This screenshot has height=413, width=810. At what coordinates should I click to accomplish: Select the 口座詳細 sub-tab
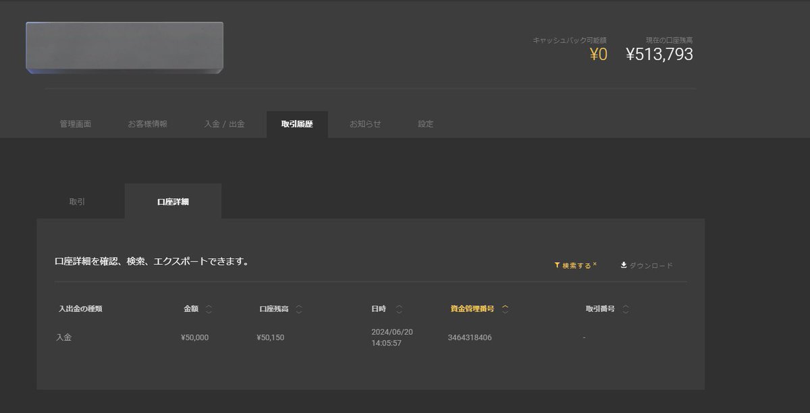173,201
